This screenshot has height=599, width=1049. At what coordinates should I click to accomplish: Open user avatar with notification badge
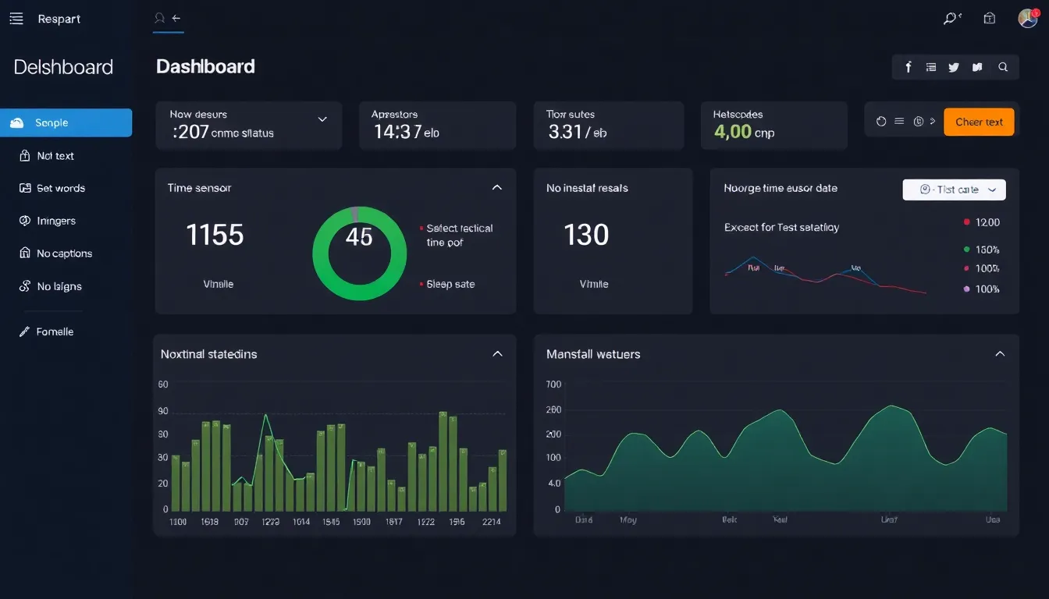1028,18
